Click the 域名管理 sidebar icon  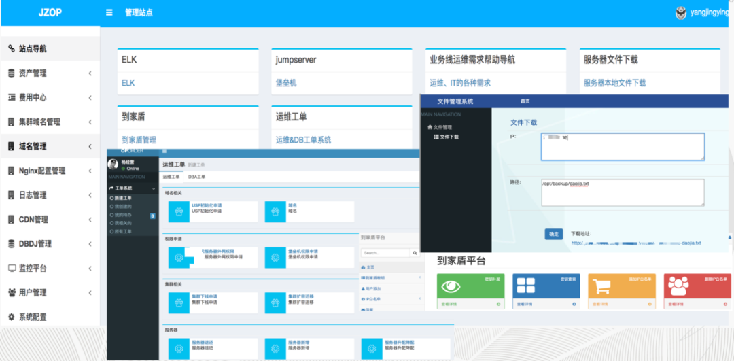point(12,147)
